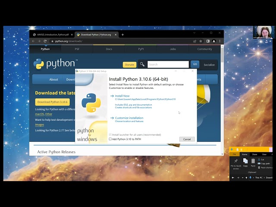Click the Copy icon in File Explorer
Image resolution: width=276 pixels, height=207 pixels.
[x=245, y=163]
